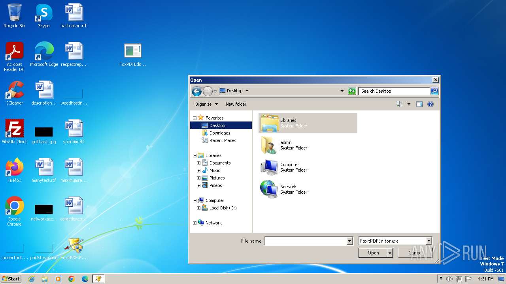Viewport: 506px width, 284px height.
Task: Select the Libraries system folder item
Action: [308, 123]
